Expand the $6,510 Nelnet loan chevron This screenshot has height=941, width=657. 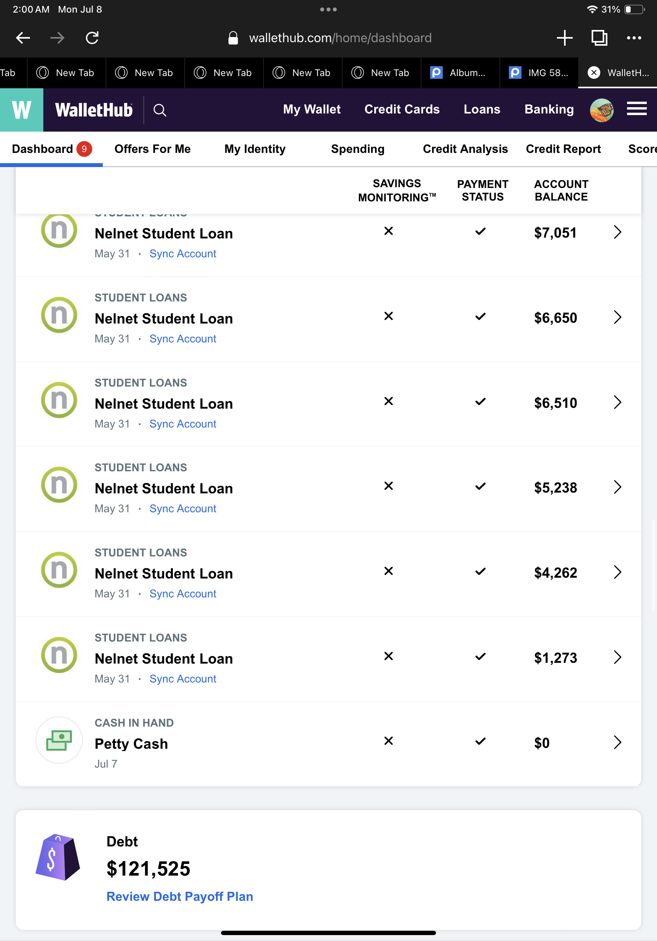617,402
